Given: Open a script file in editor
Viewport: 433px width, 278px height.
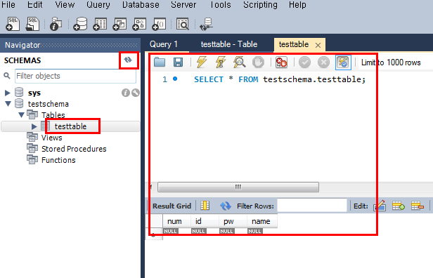Looking at the screenshot, I should [x=160, y=62].
